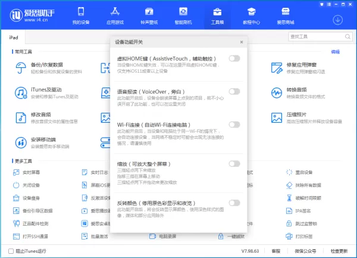Click 检查更新 to check updates

(339, 251)
